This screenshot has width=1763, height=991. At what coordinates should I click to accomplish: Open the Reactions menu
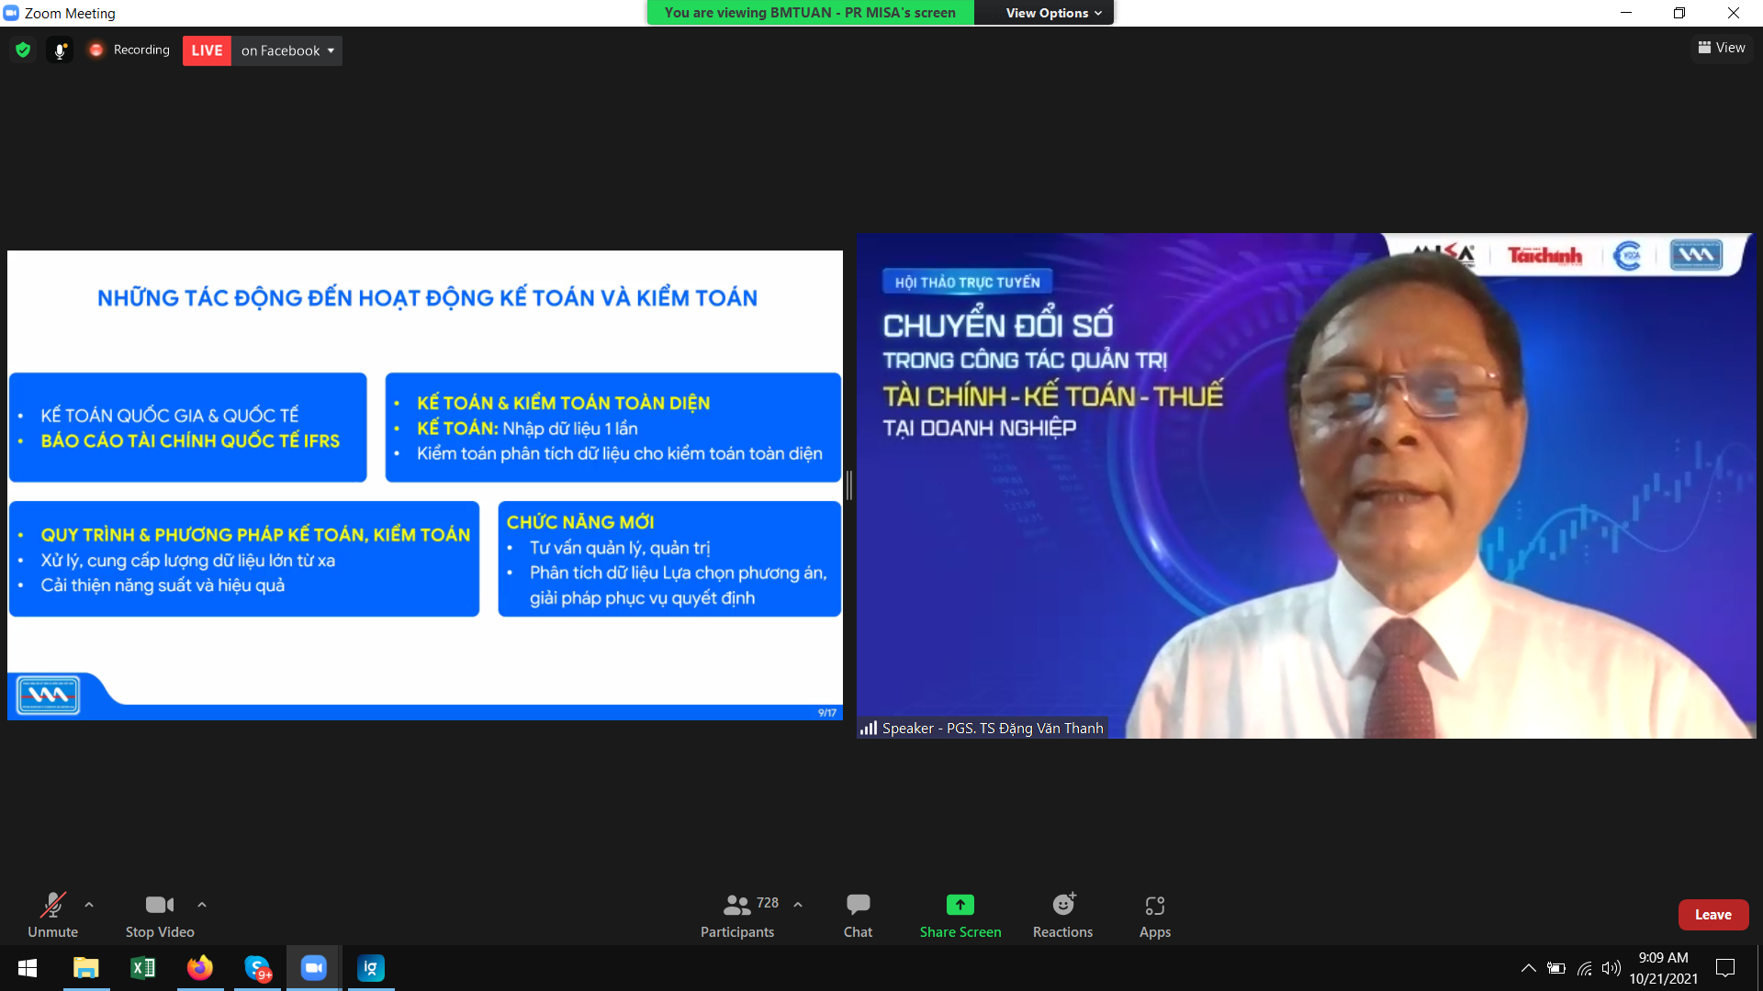[1062, 915]
